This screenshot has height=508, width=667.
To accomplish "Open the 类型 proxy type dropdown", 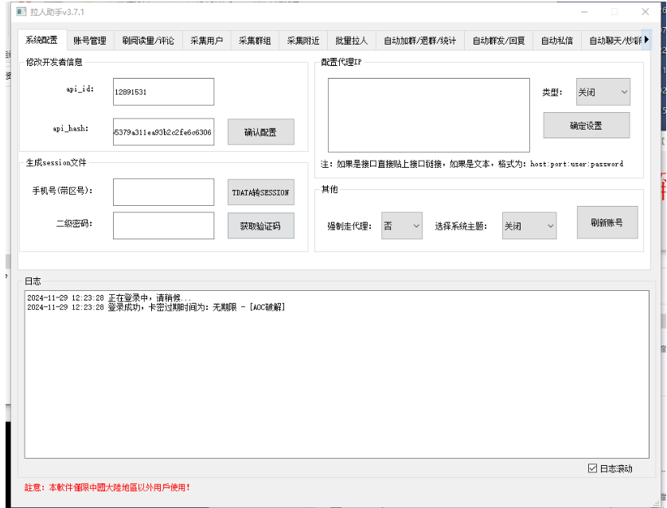I will (x=603, y=92).
